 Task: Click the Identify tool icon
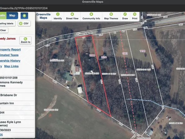[x=58, y=14]
